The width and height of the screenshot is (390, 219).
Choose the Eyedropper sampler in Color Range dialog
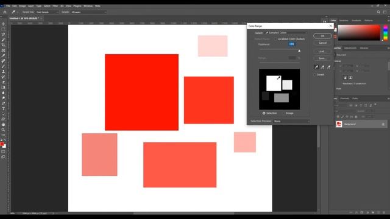click(316, 67)
